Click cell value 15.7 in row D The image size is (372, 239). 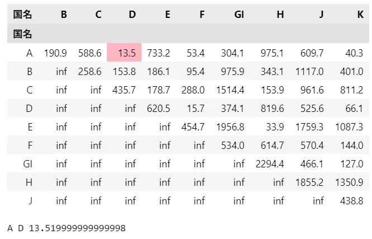[195, 109]
